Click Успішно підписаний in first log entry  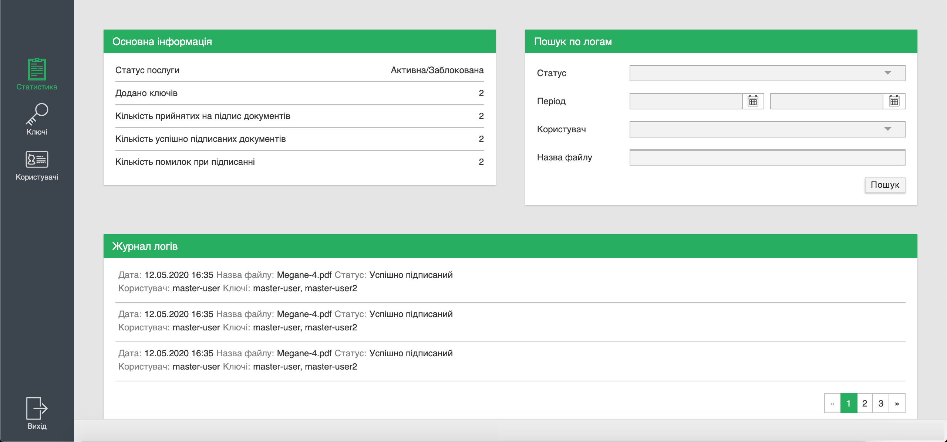411,275
